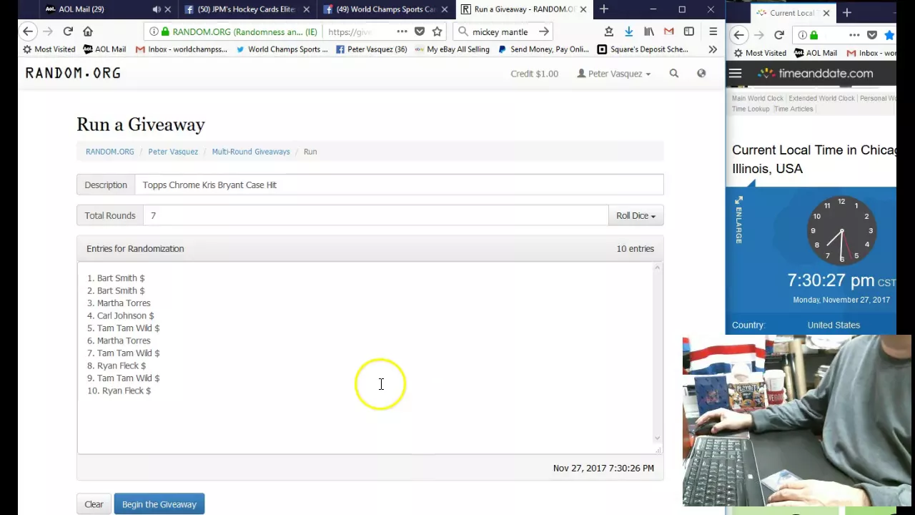The image size is (915, 515).
Task: Open Peter Vasquez breadcrumb link
Action: (x=173, y=152)
